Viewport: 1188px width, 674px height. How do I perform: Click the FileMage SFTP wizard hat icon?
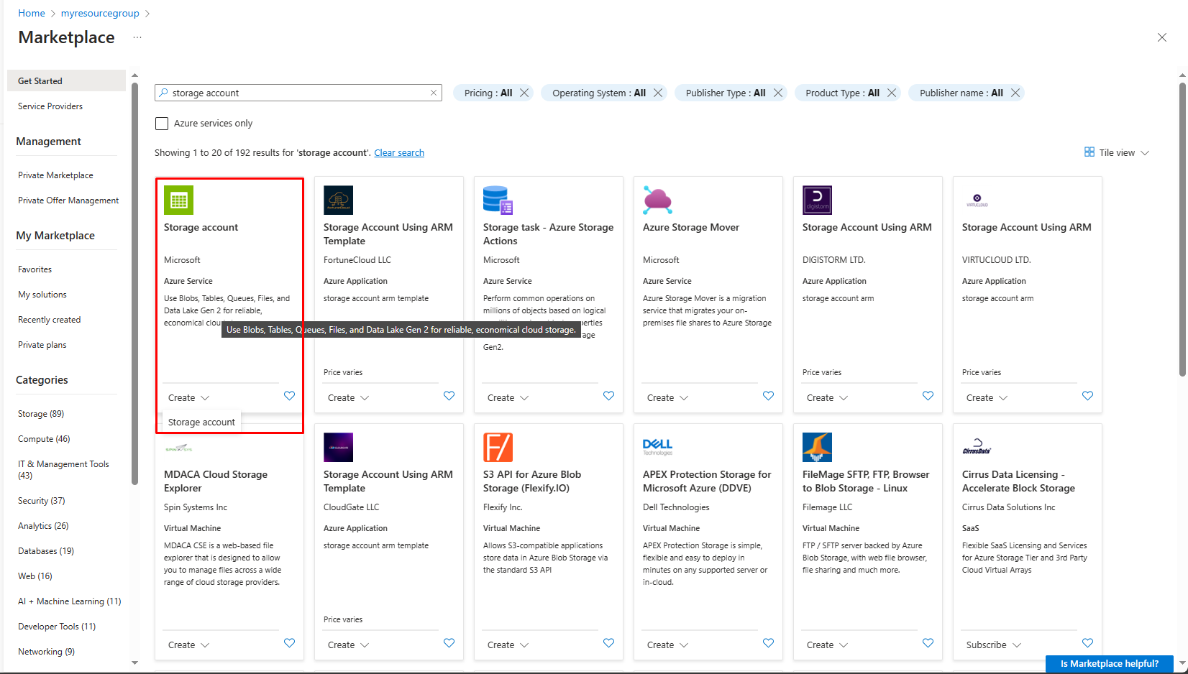(817, 446)
